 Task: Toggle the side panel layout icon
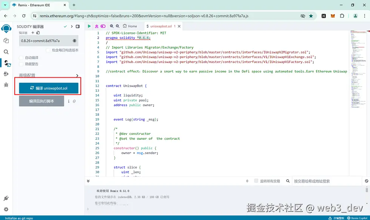tap(78, 26)
